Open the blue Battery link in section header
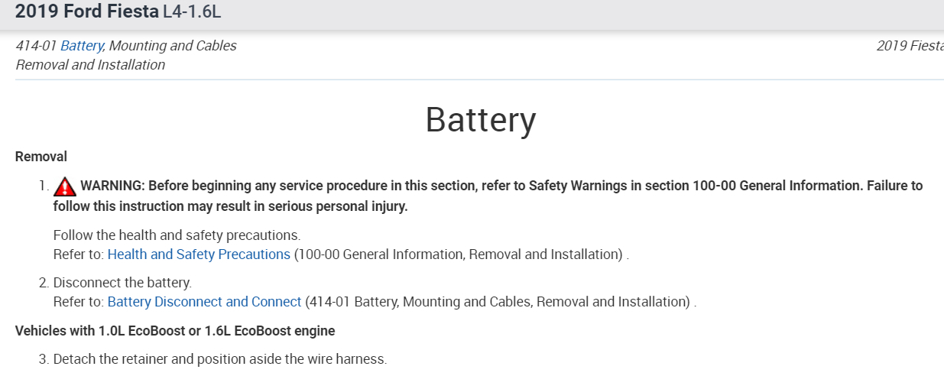The image size is (944, 376). tap(81, 46)
